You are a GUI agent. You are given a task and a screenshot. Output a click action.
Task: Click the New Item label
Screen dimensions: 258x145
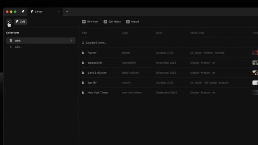coord(93,22)
